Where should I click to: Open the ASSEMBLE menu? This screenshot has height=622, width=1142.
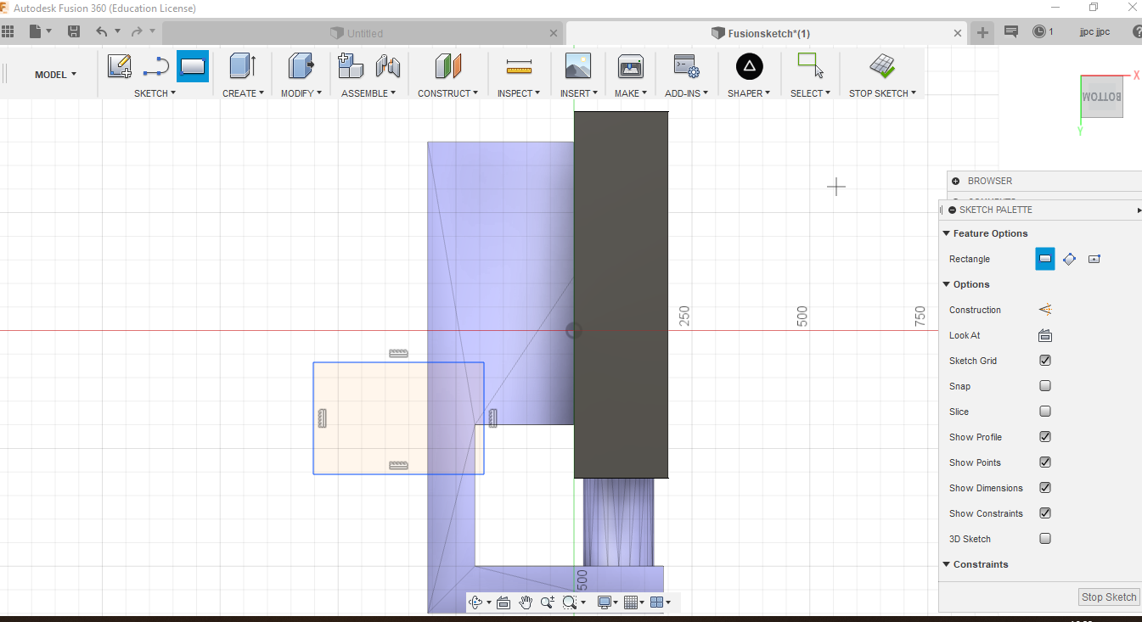[368, 93]
